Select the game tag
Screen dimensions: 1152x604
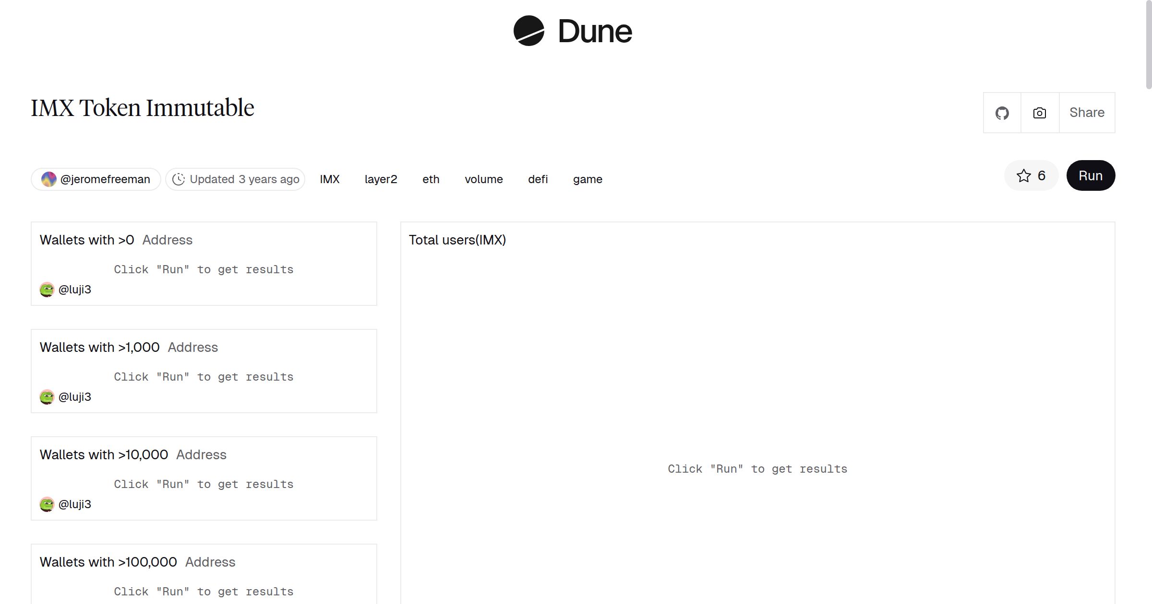[588, 179]
